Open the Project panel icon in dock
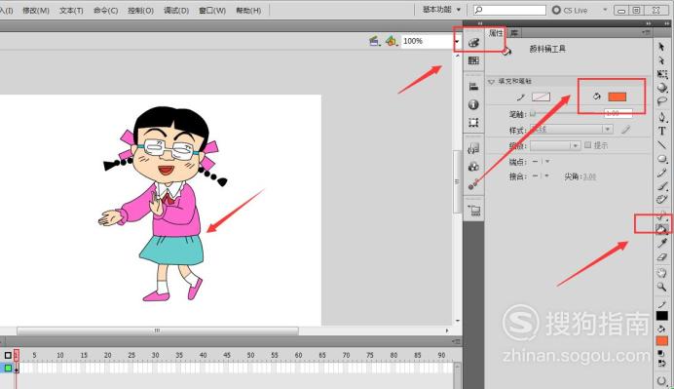This screenshot has width=674, height=389. (x=474, y=211)
